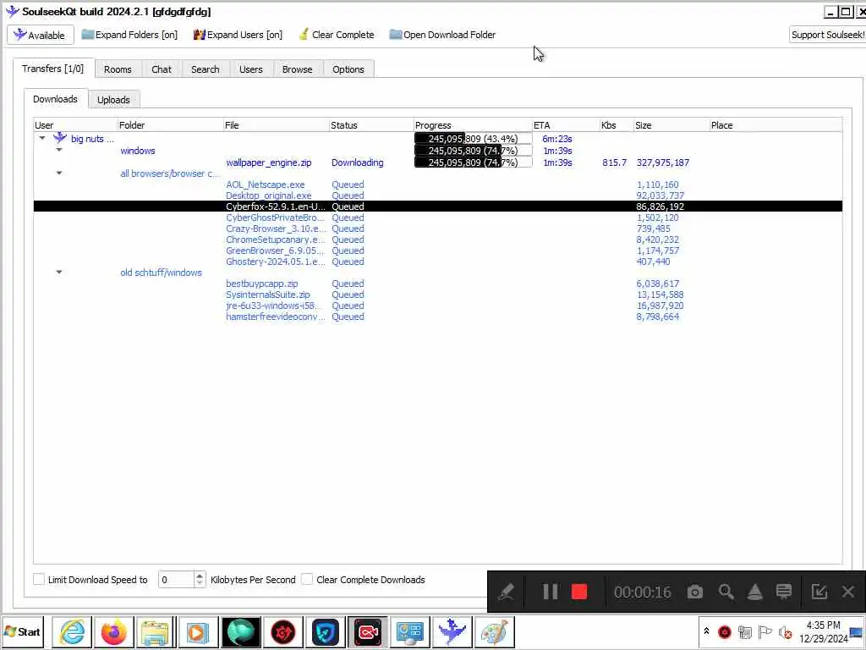Click the red circular gear app in taskbar

pyautogui.click(x=282, y=631)
